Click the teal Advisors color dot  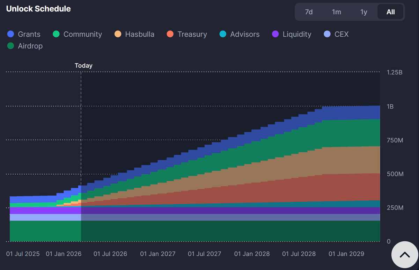223,34
